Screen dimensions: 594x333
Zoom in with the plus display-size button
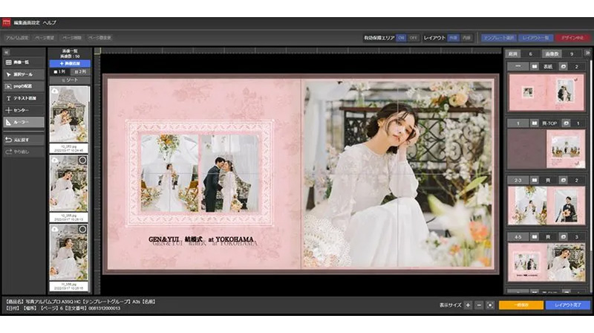point(468,305)
